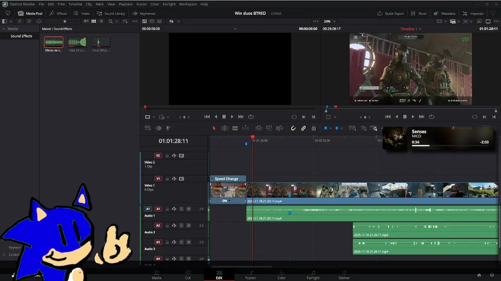Switch media pool to thumbnail view
This screenshot has width=501, height=281.
94,21
